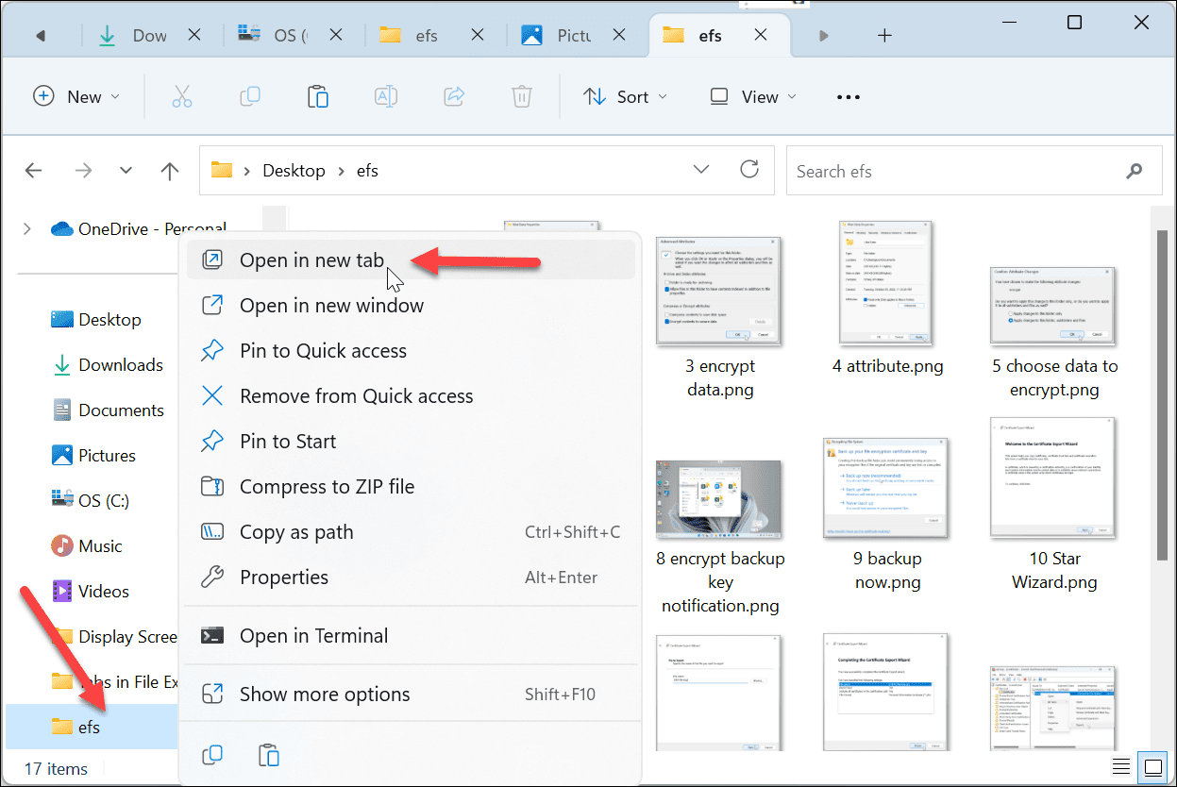
Task: Select Pin to Start
Action: (x=411, y=441)
